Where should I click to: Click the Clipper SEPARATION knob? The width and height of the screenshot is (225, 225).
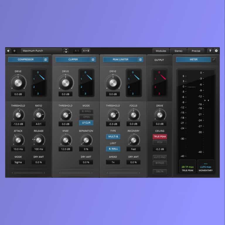86,140
